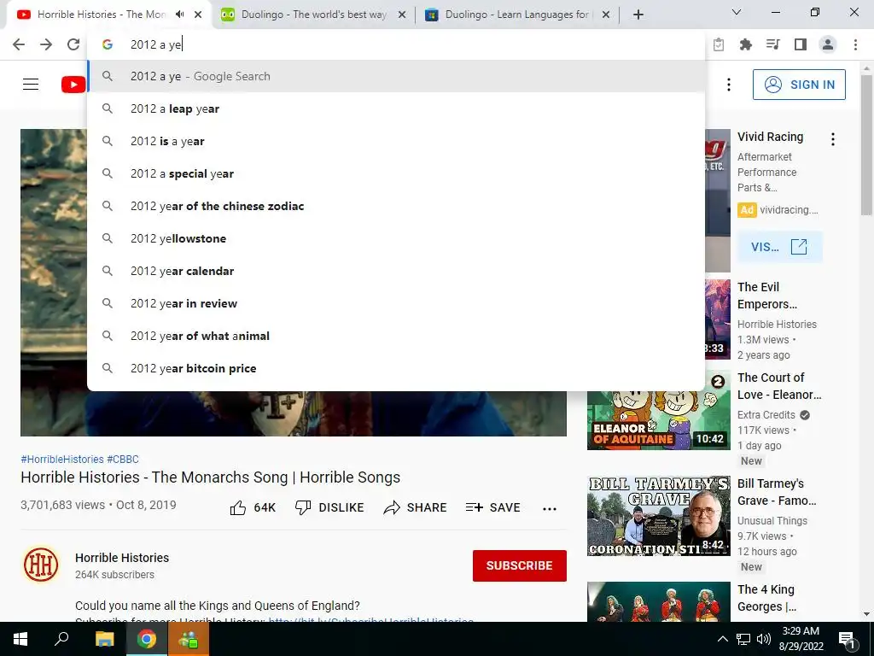Click the clipboard extension icon
This screenshot has height=656, width=874.
719,44
